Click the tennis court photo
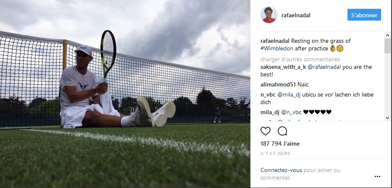This screenshot has width=392, height=188. [x=125, y=94]
